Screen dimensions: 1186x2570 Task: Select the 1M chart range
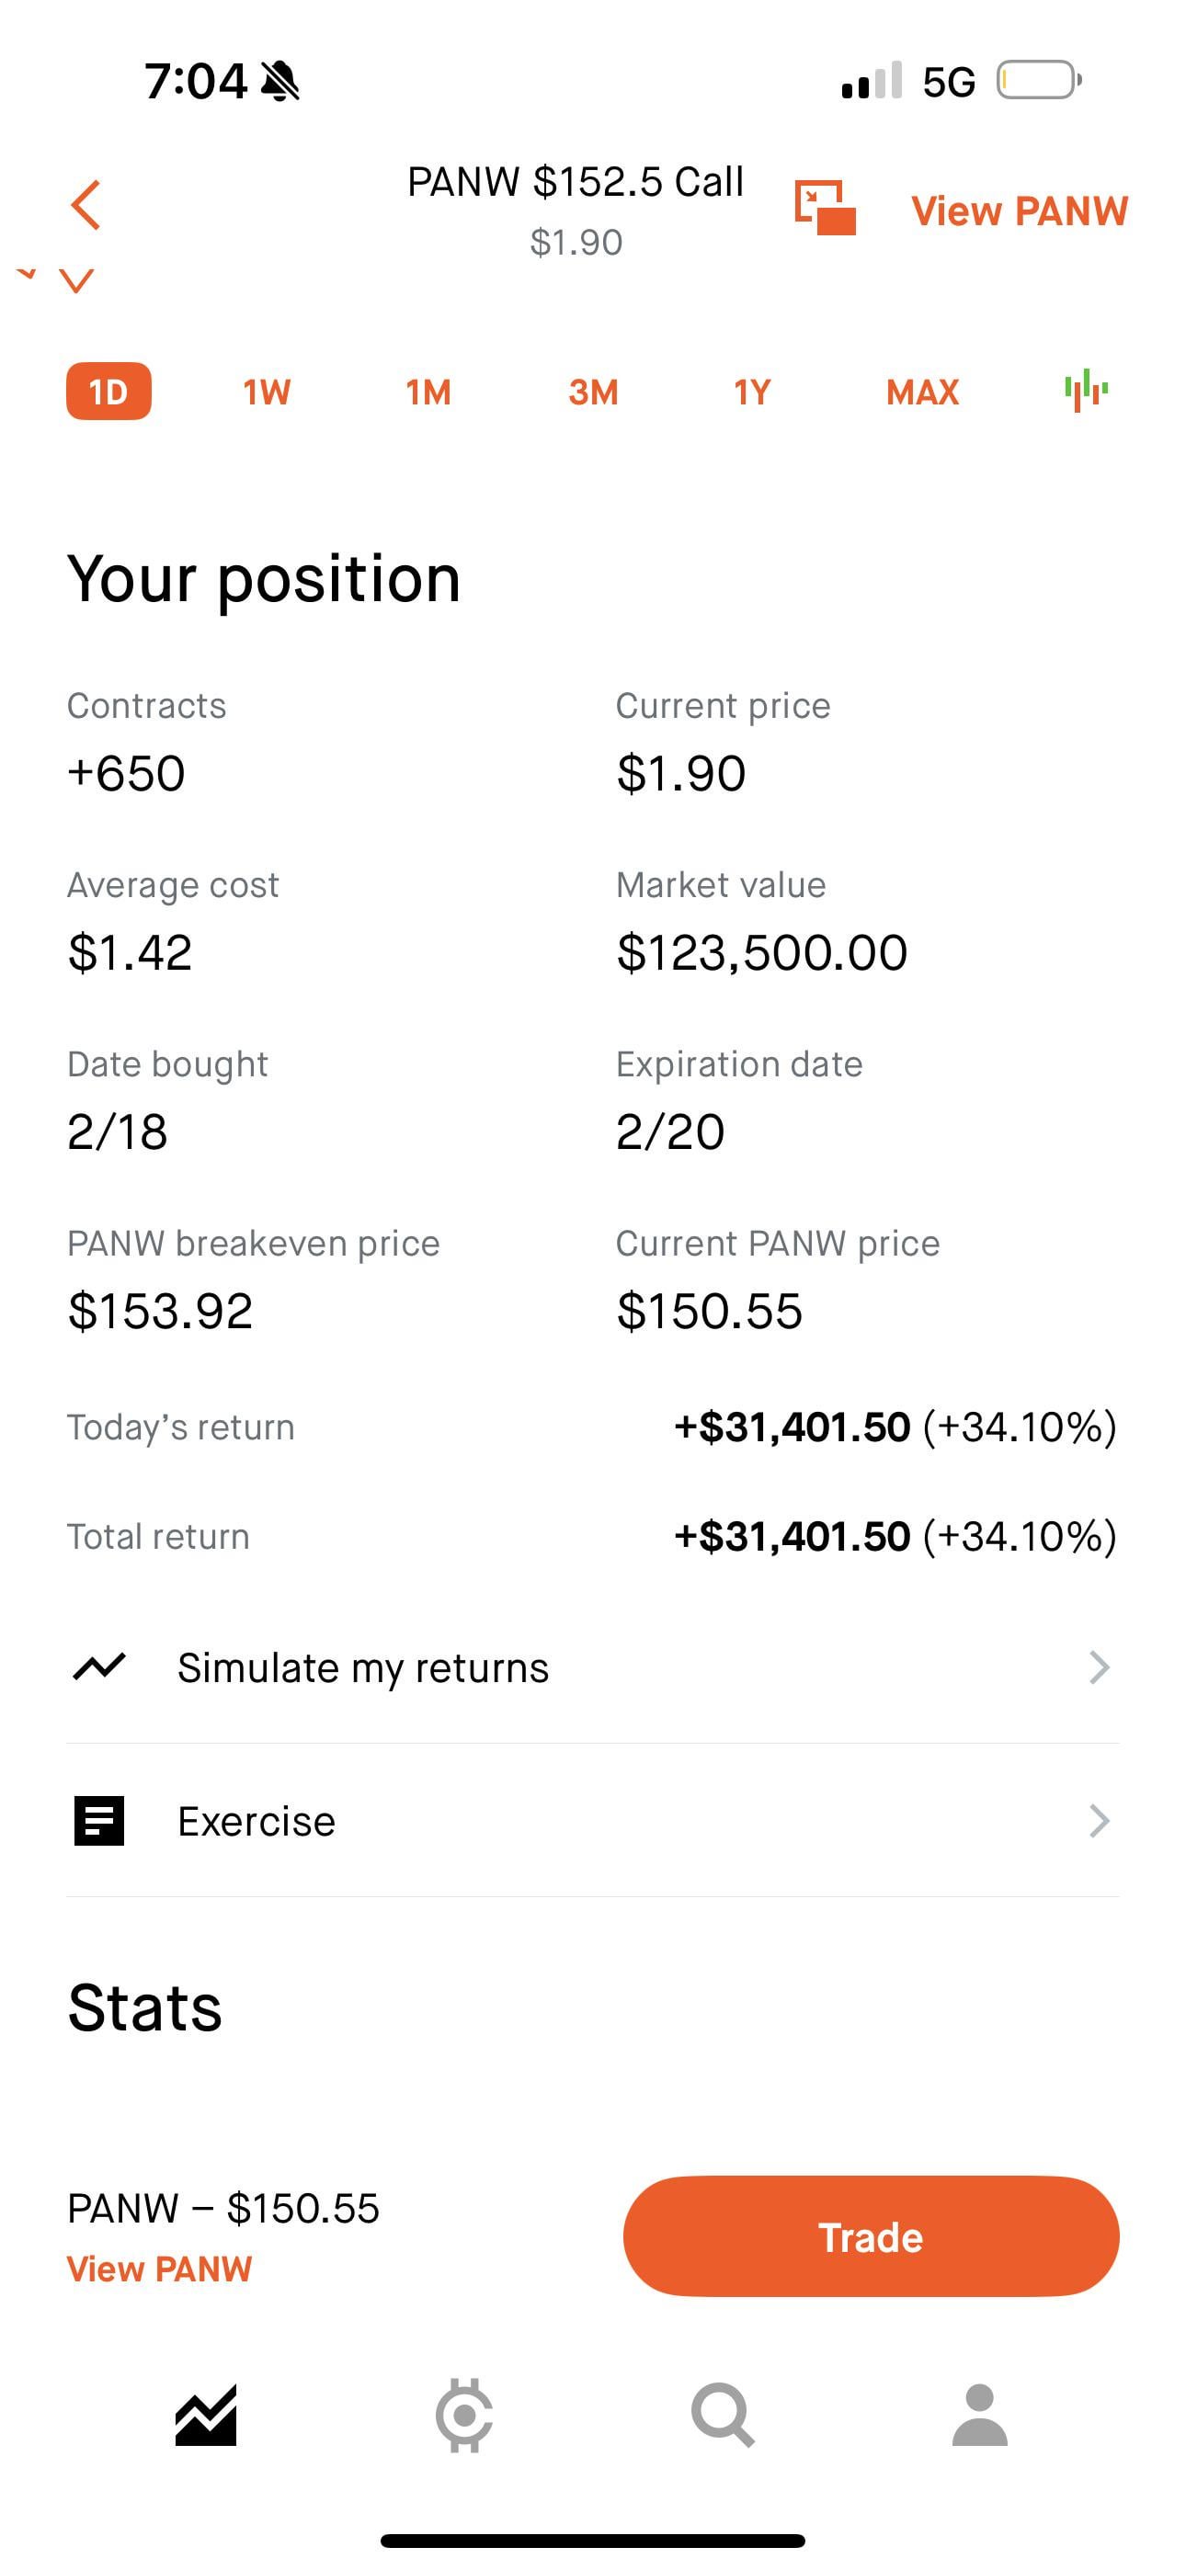[x=428, y=391]
